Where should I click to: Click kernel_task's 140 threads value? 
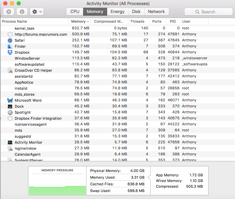pos(145,28)
